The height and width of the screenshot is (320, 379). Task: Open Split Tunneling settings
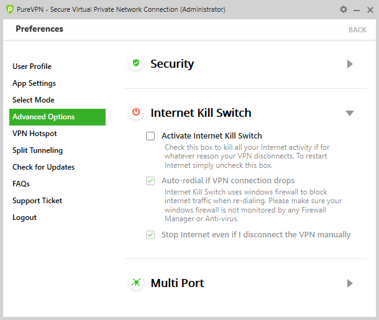coord(37,150)
